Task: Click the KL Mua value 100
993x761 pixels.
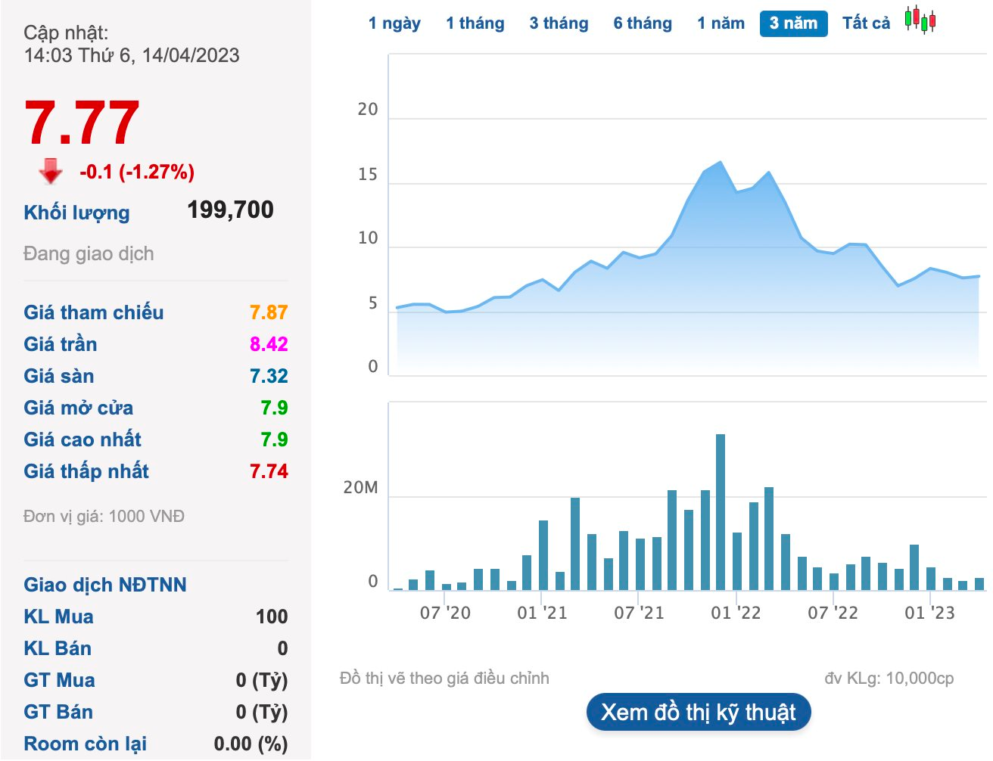Action: pyautogui.click(x=272, y=617)
